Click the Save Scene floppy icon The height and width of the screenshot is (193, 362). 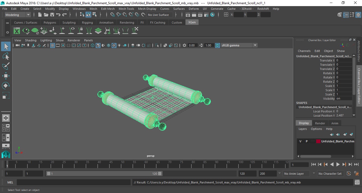click(x=52, y=15)
